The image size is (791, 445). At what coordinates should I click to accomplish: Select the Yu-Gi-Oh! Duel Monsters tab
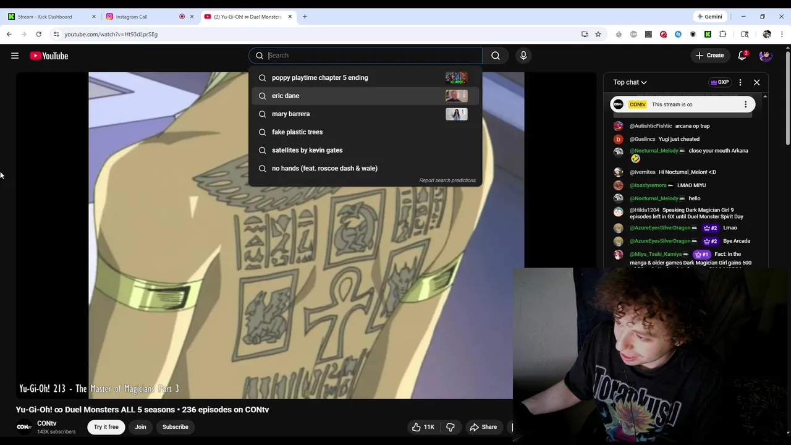point(247,17)
